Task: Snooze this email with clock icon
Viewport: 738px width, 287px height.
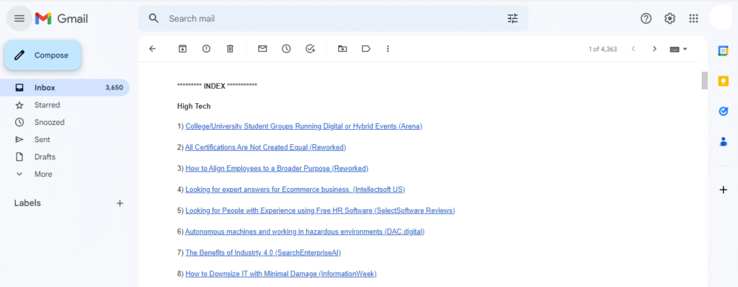Action: [286, 48]
